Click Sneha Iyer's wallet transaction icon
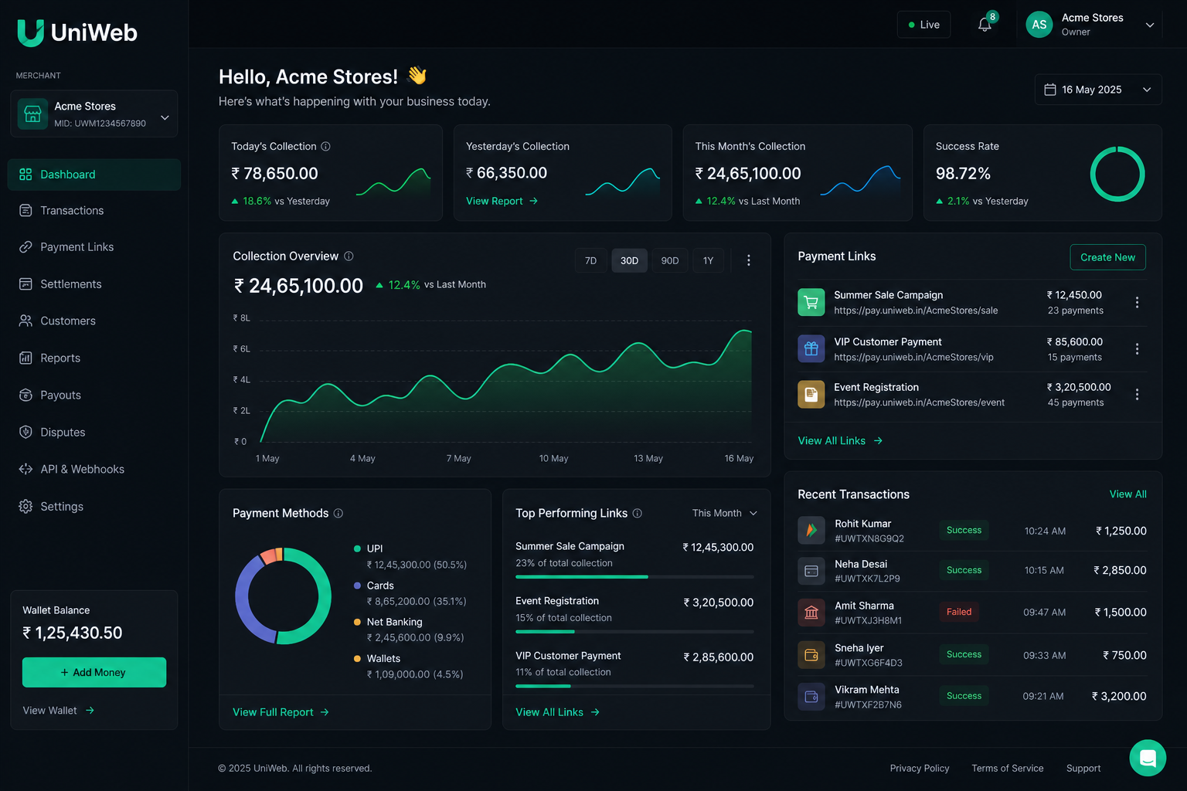This screenshot has width=1187, height=791. click(811, 655)
